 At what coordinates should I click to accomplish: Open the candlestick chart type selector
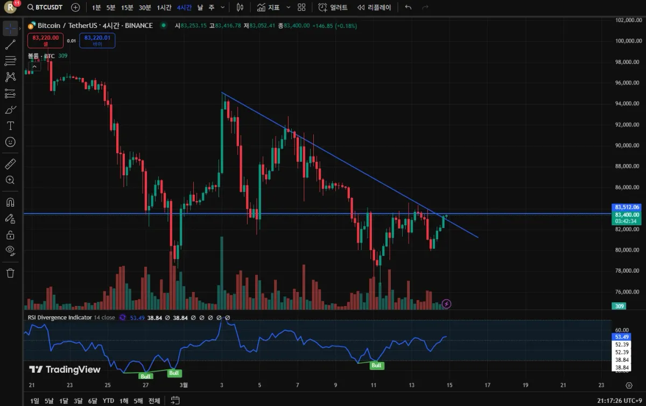click(240, 8)
